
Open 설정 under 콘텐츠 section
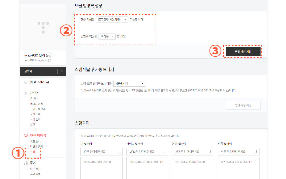32,125
